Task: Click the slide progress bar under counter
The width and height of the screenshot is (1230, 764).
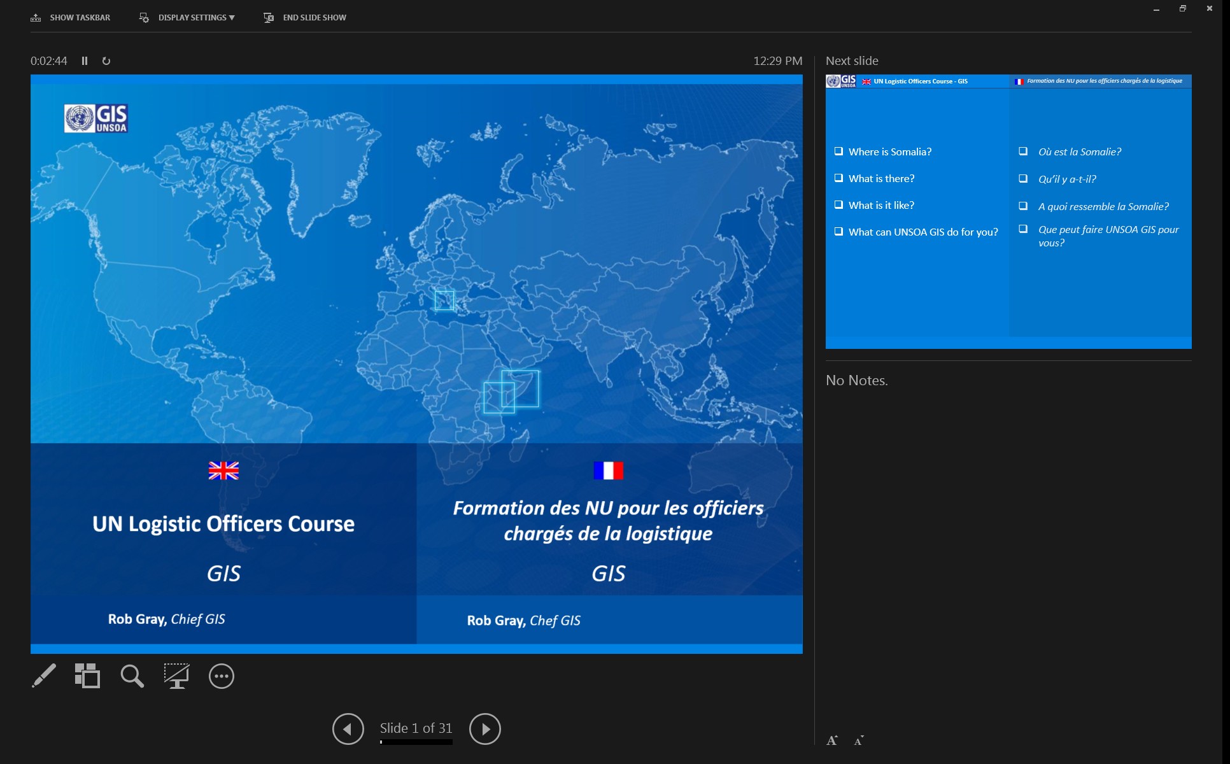Action: [x=416, y=742]
